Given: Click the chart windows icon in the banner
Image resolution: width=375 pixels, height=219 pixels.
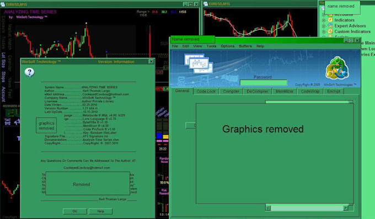Looking at the screenshot, I should coord(199,63).
